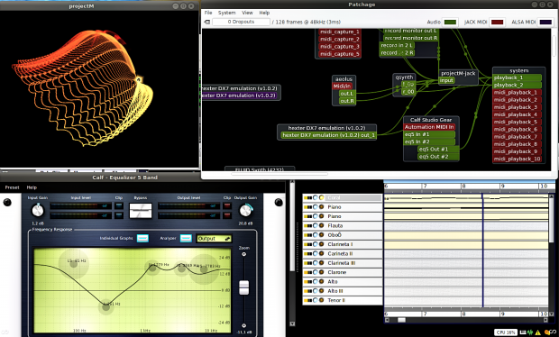Open the View menu in Patchage
Screen dimensions: 559x337
pyautogui.click(x=247, y=13)
